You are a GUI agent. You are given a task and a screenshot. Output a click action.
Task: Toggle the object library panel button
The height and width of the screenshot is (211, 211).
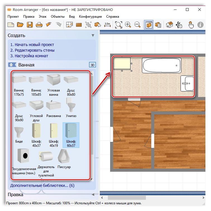click(149, 25)
